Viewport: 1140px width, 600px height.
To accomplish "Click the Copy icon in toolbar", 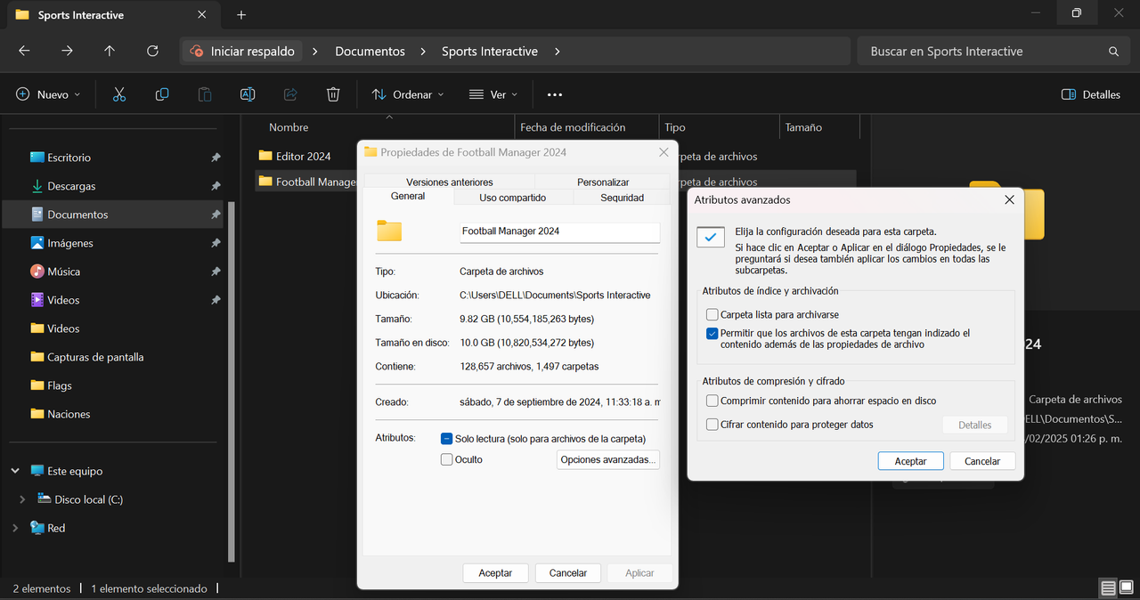I will click(x=162, y=94).
